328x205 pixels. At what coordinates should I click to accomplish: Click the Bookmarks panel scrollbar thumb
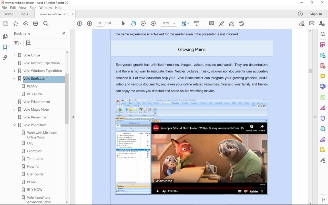pos(67,99)
